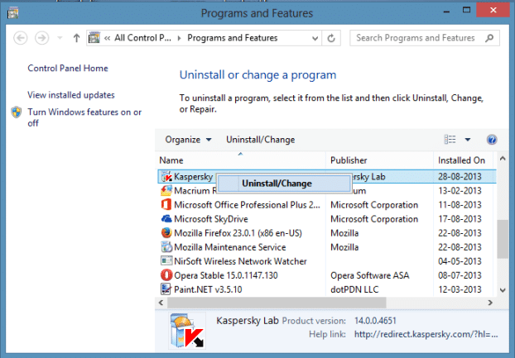Click the vertical scrollbar down arrow
The width and height of the screenshot is (515, 358).
tap(503, 290)
